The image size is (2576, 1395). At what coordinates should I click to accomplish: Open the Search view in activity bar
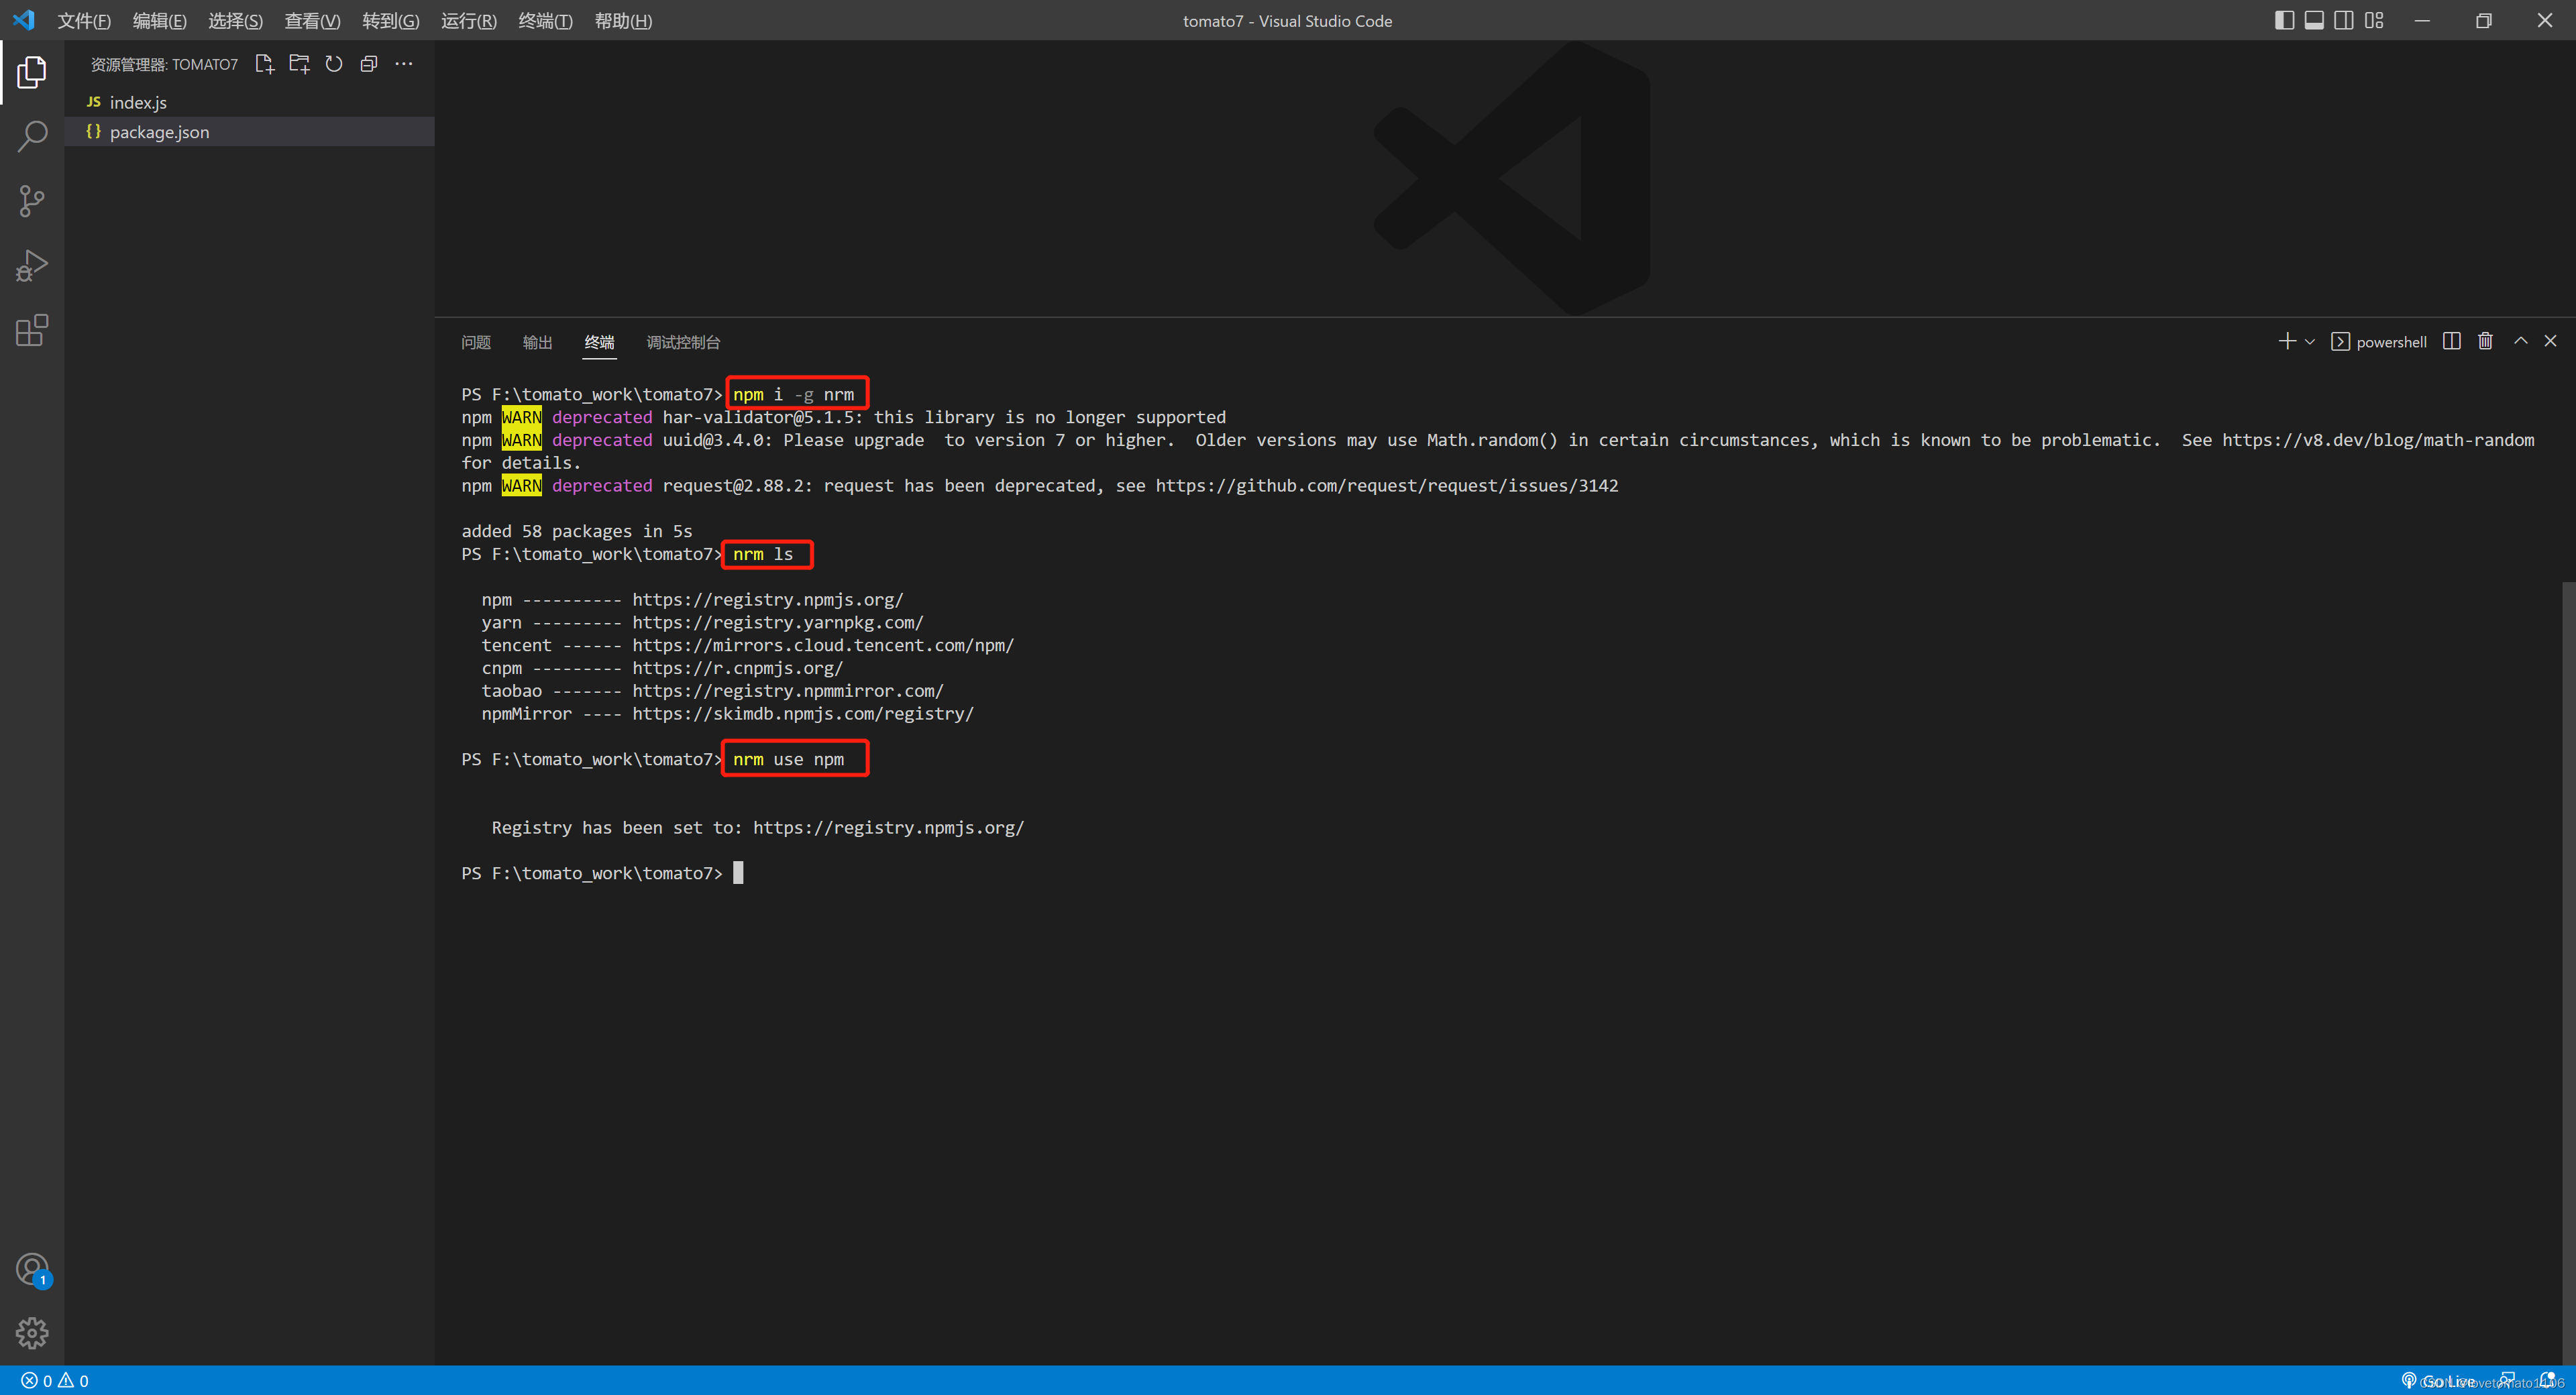click(x=32, y=136)
